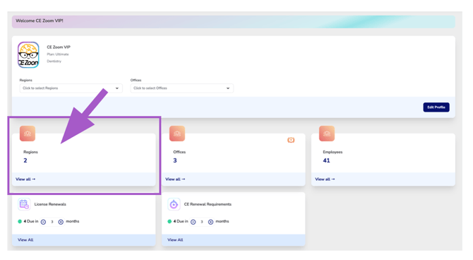Click the orange alert icon on Offices card
The image size is (473, 260).
pos(291,140)
